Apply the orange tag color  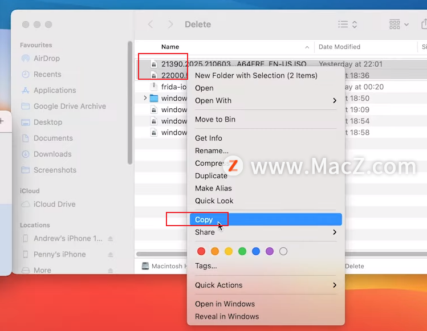pos(215,251)
